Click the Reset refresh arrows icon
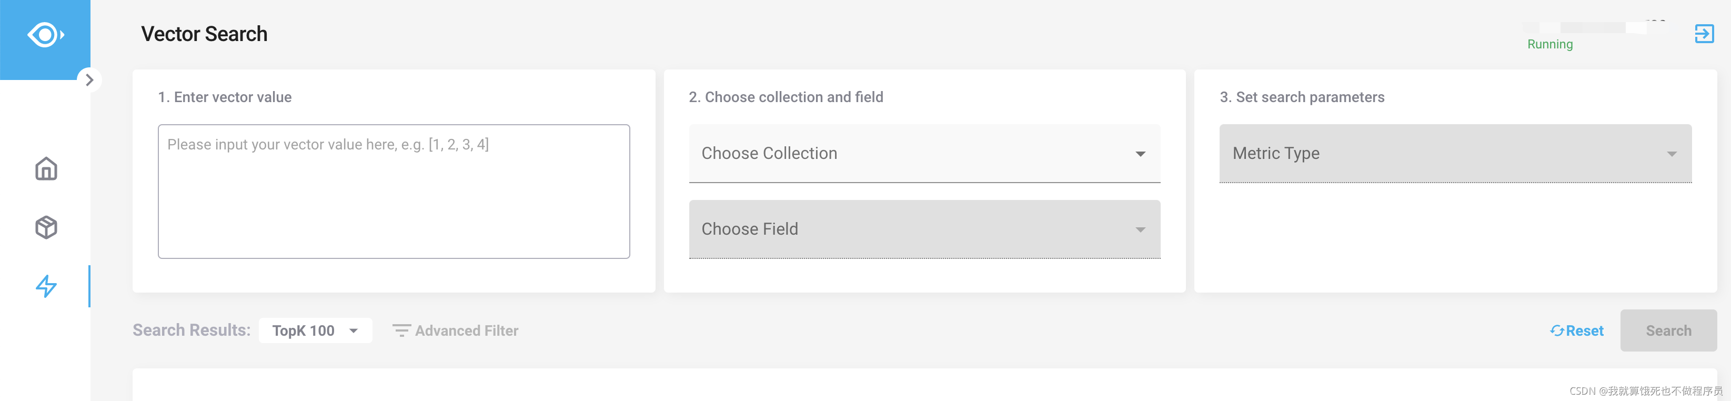1731x401 pixels. (x=1556, y=330)
